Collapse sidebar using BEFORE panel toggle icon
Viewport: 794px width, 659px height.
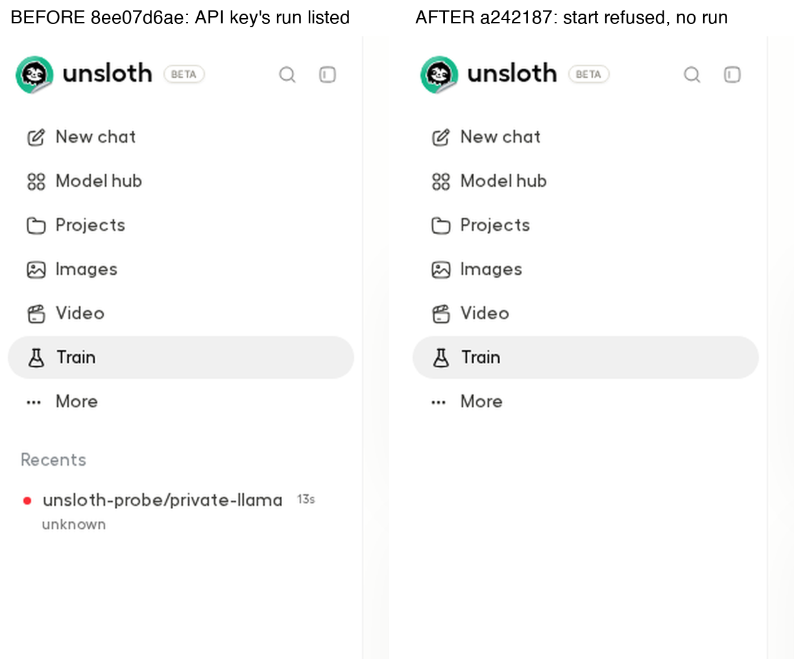(x=328, y=75)
